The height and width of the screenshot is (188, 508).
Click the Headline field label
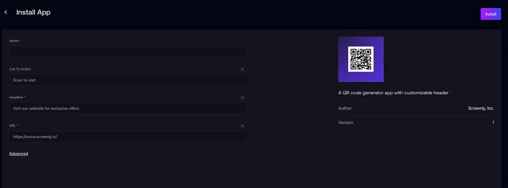17,97
